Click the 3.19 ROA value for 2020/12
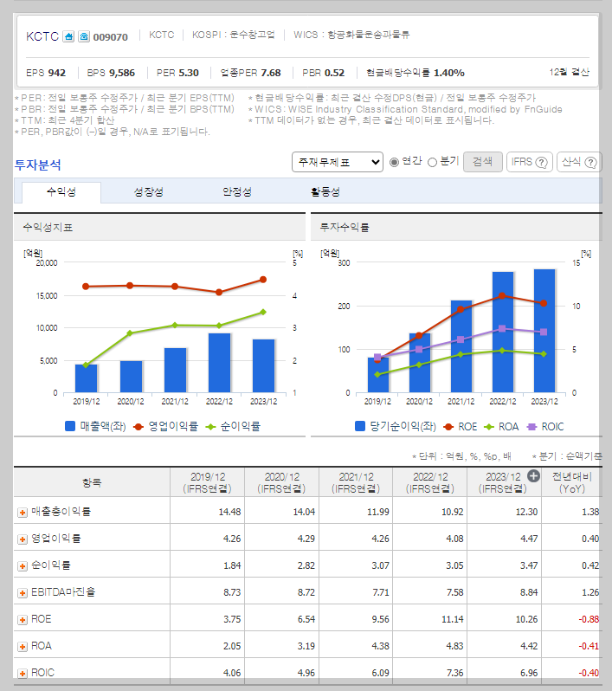 306,647
